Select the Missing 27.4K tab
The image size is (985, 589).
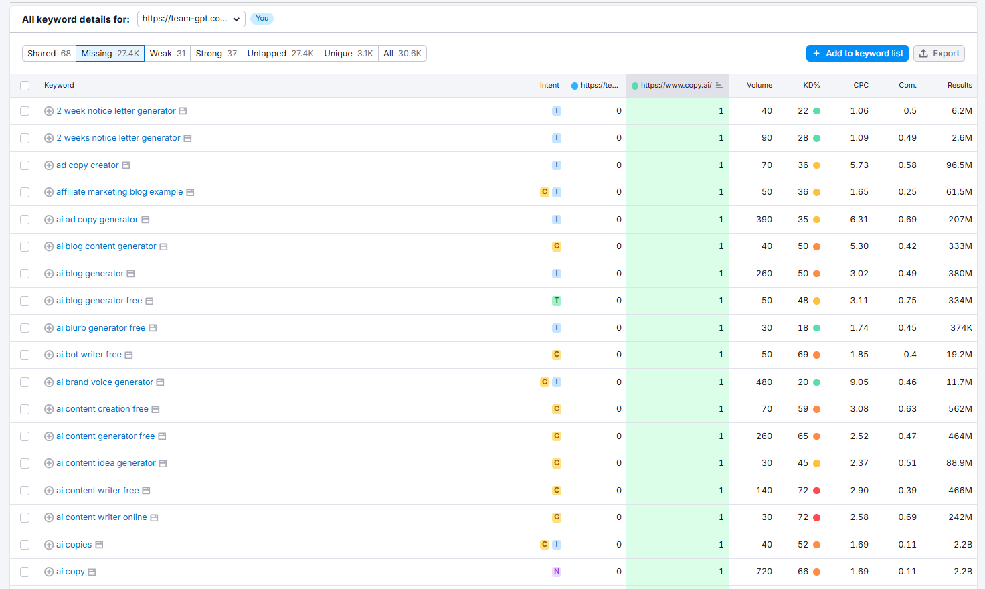(x=110, y=54)
